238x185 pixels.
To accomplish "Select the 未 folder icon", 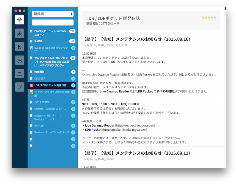I will point(20,33).
